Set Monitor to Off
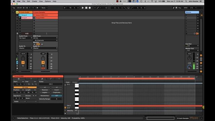This screenshot has width=215, height=121. tap(42, 44)
